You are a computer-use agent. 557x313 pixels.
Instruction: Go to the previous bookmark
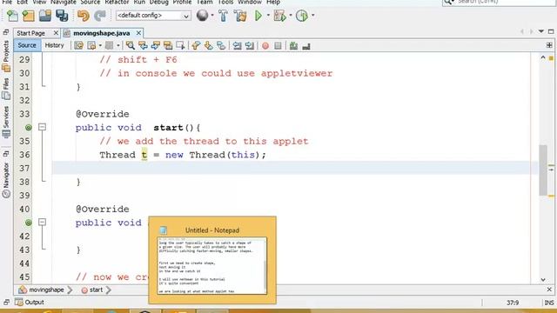(196, 45)
